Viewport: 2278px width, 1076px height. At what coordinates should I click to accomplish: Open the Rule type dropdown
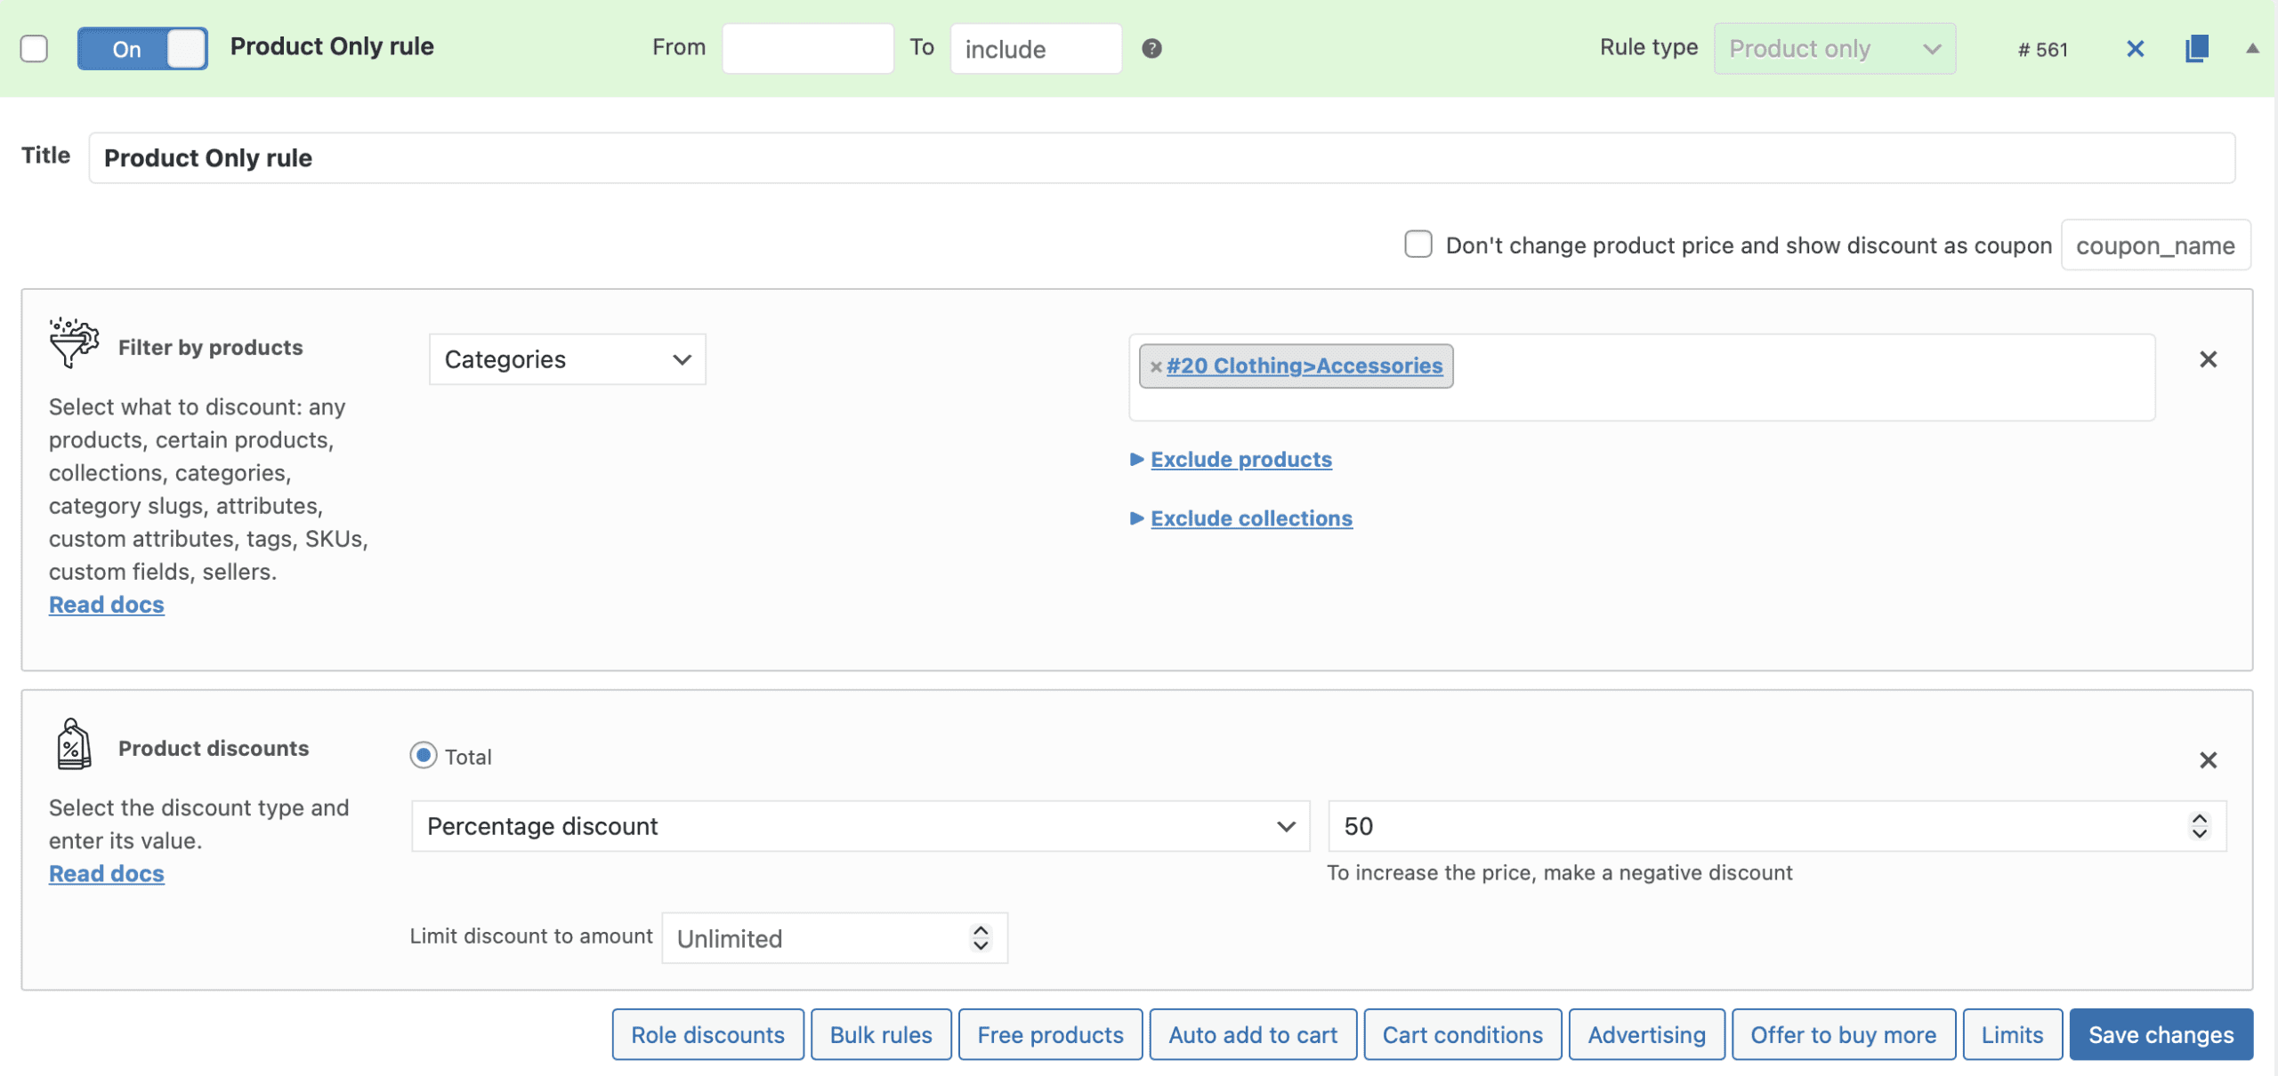1835,48
